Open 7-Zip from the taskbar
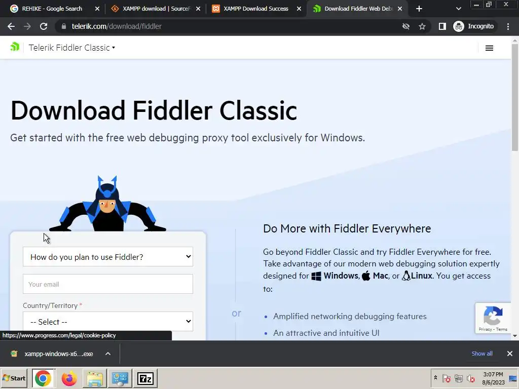The width and height of the screenshot is (519, 389). pyautogui.click(x=145, y=378)
